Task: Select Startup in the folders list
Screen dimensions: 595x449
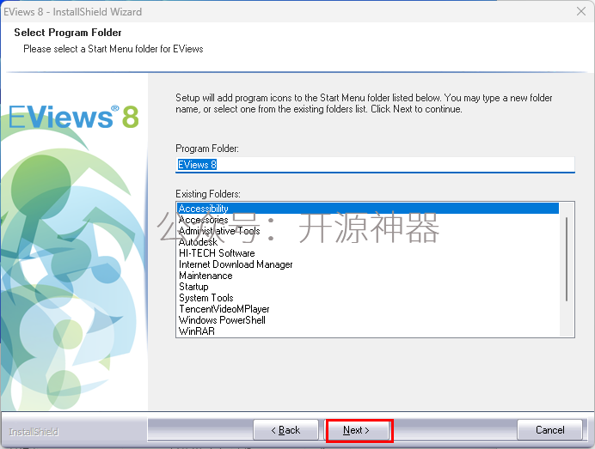Action: coord(193,287)
